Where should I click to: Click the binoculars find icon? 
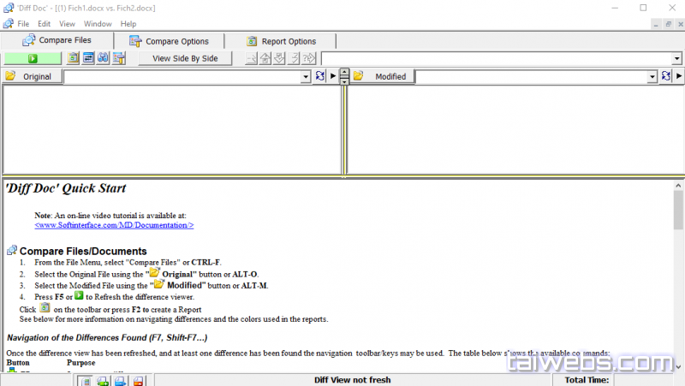coord(103,58)
